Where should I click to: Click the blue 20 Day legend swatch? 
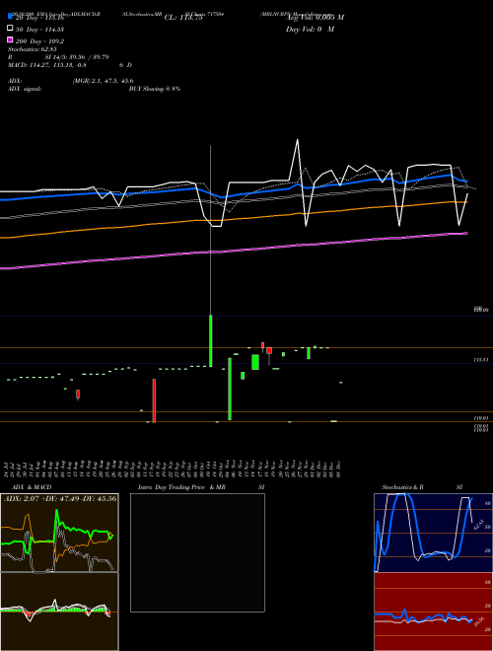point(10,16)
